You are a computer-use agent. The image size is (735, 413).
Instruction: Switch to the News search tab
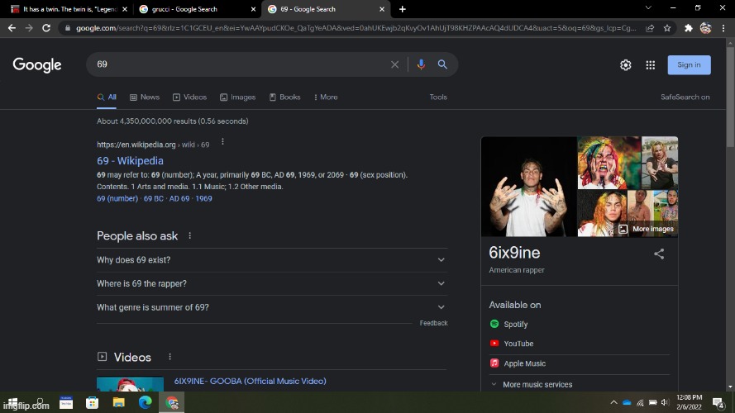click(x=144, y=97)
